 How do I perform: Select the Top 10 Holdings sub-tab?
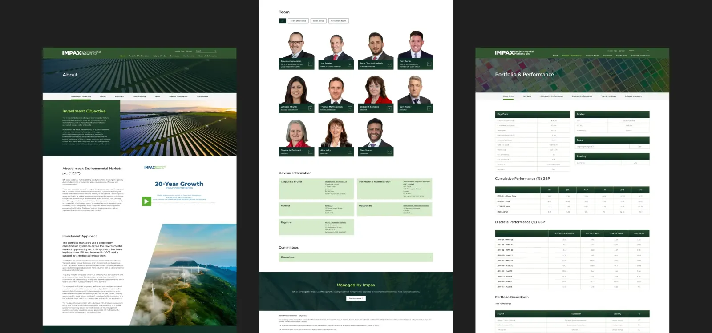click(x=608, y=96)
